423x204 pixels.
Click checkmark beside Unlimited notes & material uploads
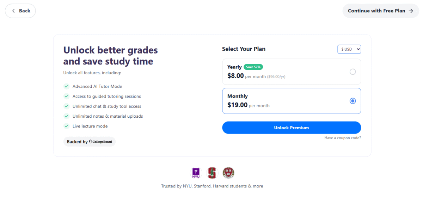click(66, 116)
